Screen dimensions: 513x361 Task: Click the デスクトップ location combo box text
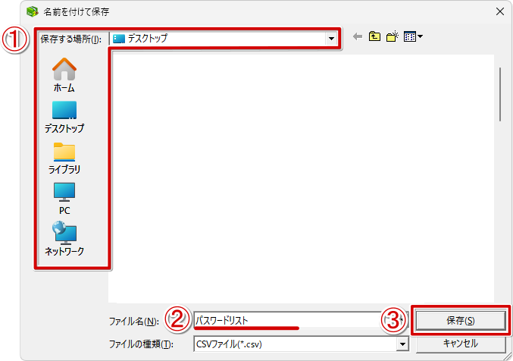tap(147, 39)
